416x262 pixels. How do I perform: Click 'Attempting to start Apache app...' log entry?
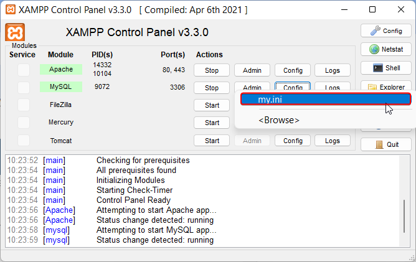(x=156, y=210)
